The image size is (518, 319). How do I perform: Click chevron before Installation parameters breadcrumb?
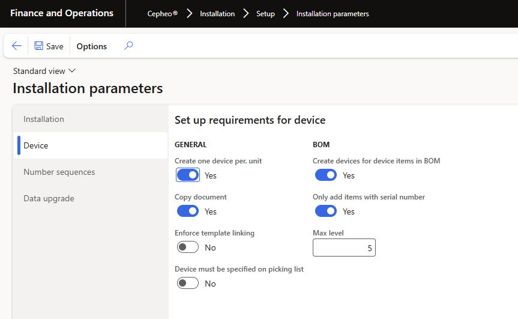click(286, 14)
